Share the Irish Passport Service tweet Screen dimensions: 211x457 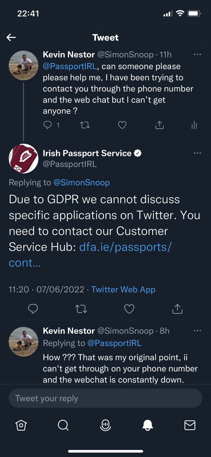pos(177,308)
